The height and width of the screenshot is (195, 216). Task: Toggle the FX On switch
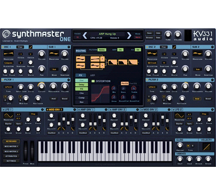(138, 50)
